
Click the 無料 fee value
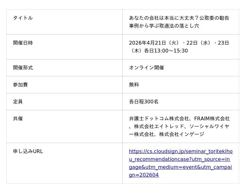pyautogui.click(x=134, y=85)
